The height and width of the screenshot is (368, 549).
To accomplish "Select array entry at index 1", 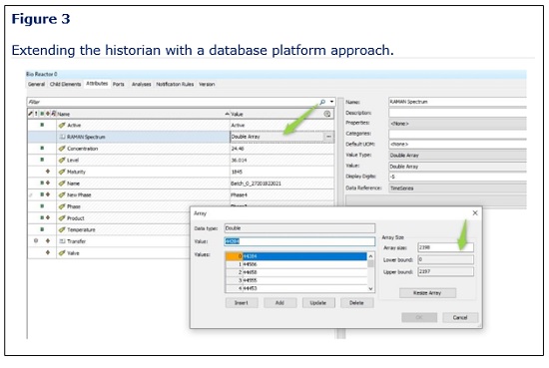I will (x=296, y=264).
